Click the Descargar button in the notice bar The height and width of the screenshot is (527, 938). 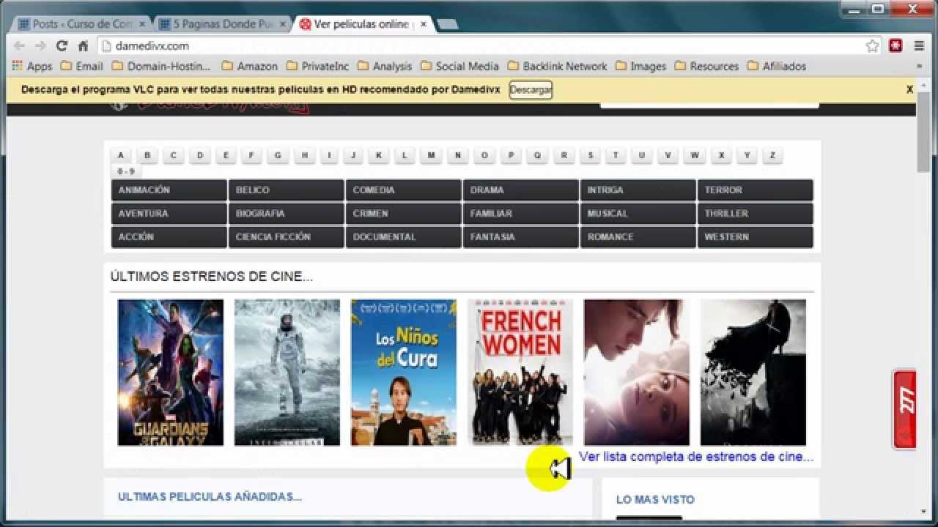[x=530, y=90]
